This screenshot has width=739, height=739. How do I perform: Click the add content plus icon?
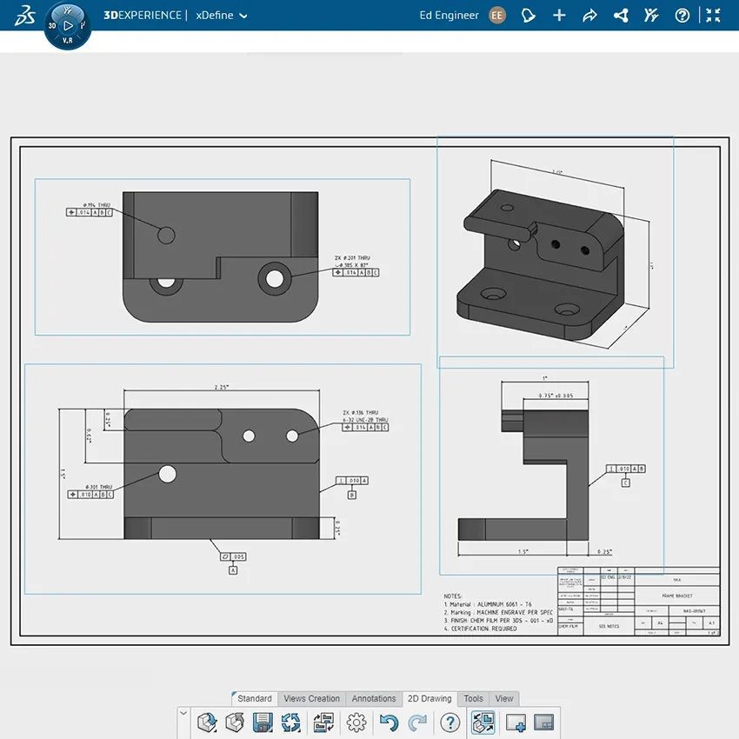(559, 15)
